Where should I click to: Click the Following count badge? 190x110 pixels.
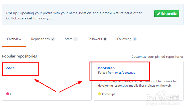[x=135, y=39]
